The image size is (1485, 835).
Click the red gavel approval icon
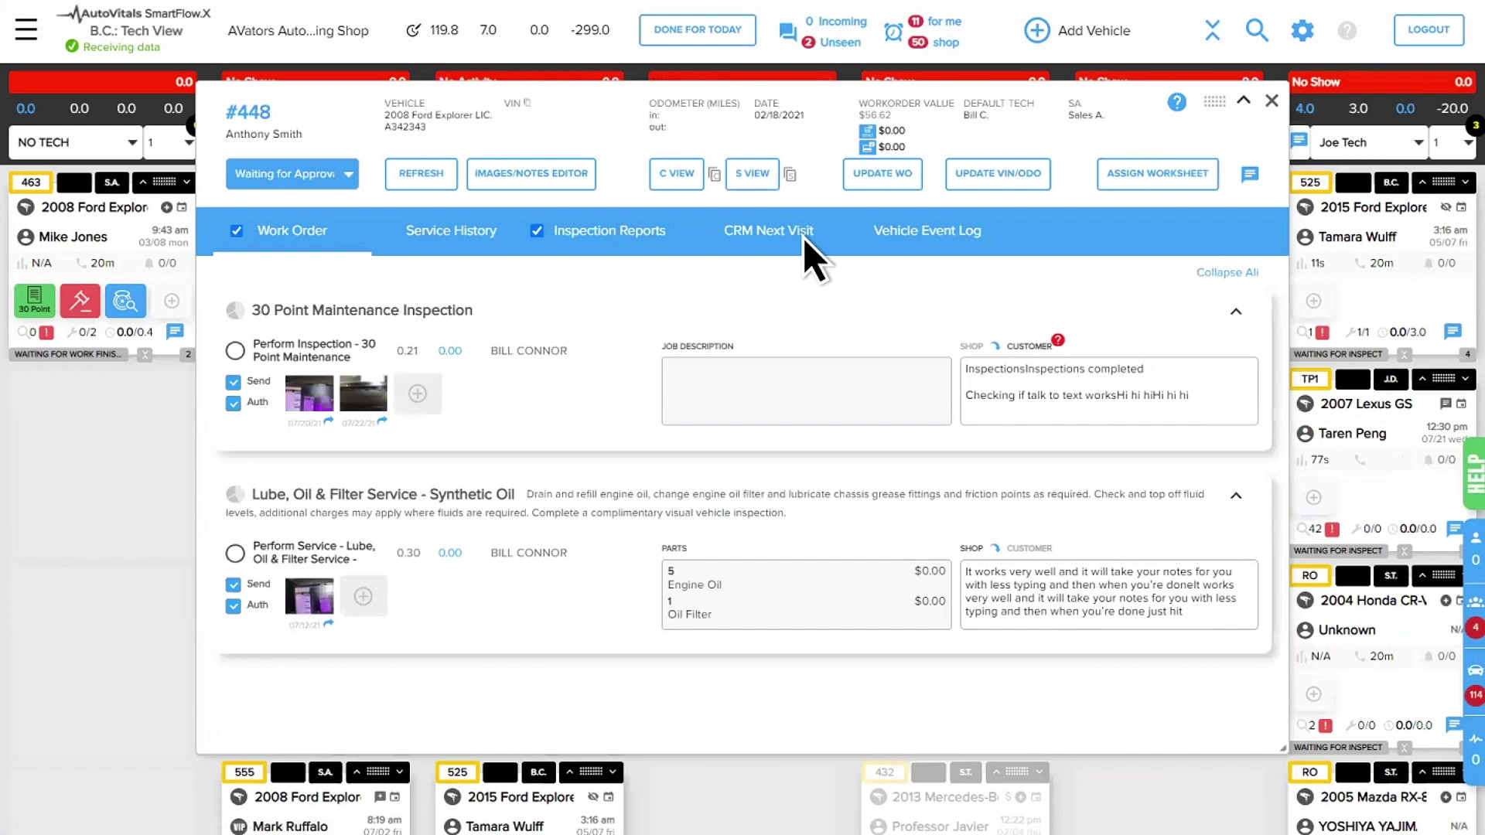pyautogui.click(x=80, y=301)
